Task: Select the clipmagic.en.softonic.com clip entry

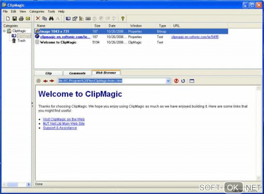Action: click(65, 37)
